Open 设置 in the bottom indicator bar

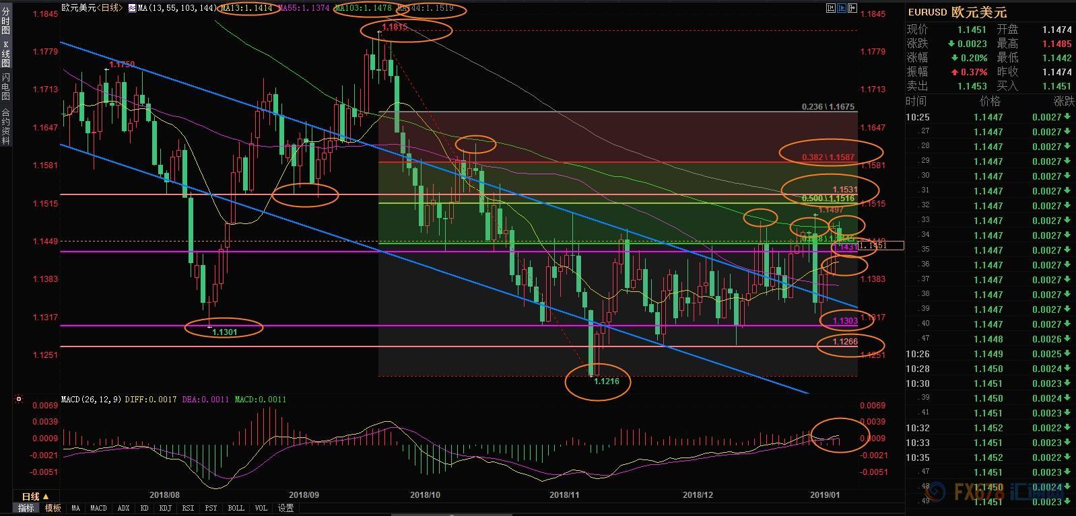point(285,509)
